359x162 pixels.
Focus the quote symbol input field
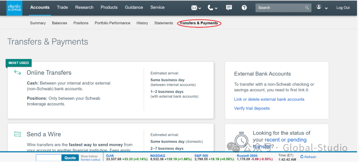coord(49,158)
